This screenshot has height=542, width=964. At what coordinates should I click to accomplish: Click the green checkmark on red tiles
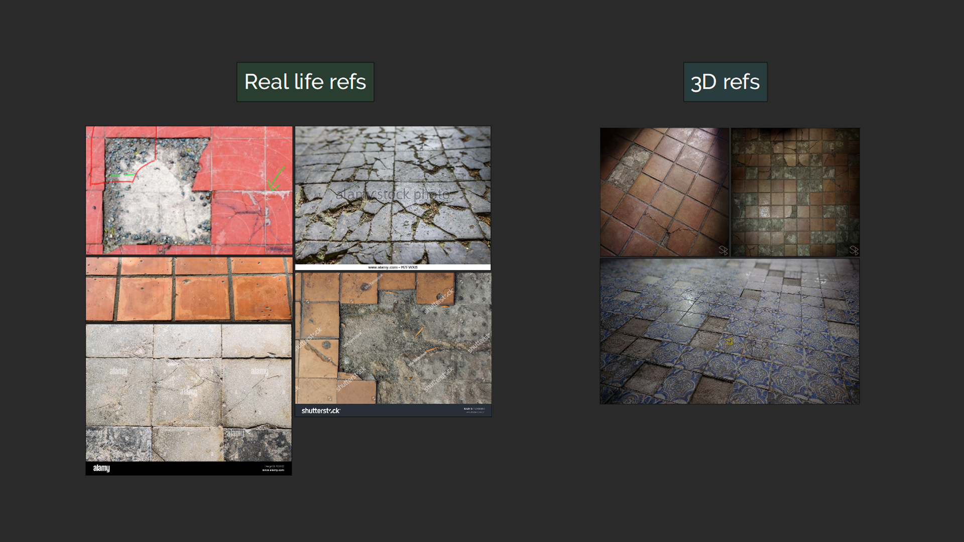point(276,179)
